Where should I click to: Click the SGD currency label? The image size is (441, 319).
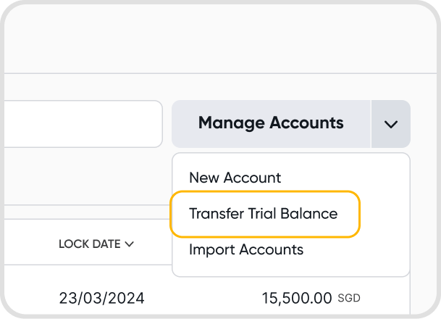coord(349,299)
